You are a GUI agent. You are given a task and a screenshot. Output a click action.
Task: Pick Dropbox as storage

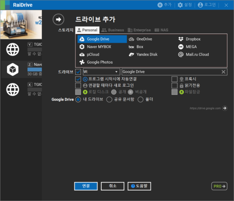click(189, 39)
